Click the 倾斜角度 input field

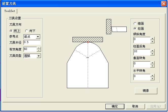(x=142, y=40)
